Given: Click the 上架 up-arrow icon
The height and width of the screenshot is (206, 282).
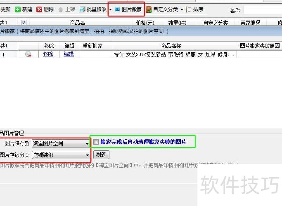Looking at the screenshot, I should (61, 9).
